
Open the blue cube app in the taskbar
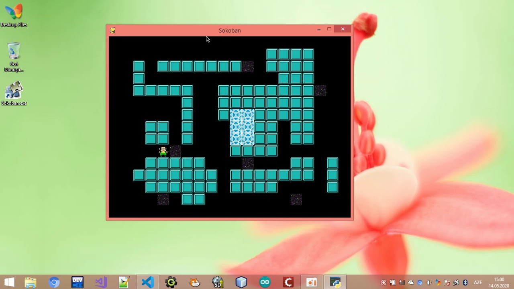pos(241,282)
